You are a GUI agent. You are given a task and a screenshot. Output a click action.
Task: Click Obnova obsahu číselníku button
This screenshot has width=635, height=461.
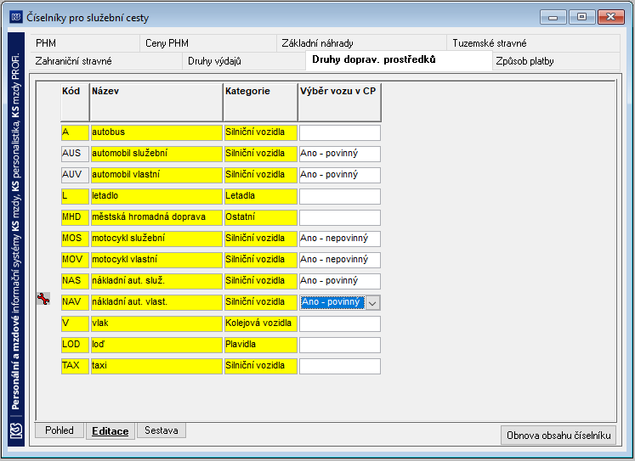[x=558, y=436]
